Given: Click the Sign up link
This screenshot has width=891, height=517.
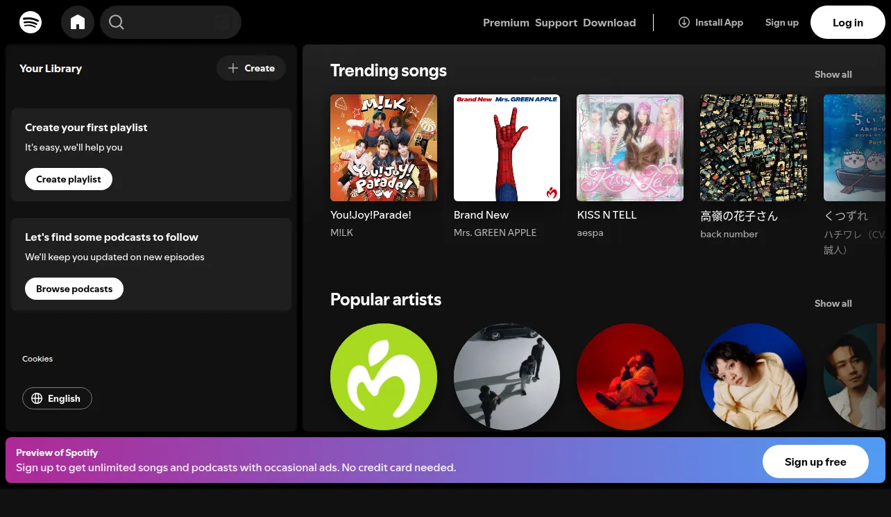Looking at the screenshot, I should pos(782,22).
